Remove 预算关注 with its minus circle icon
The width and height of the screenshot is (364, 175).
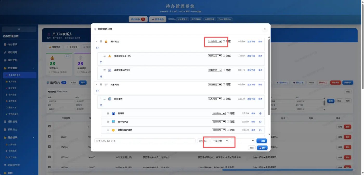click(x=97, y=48)
